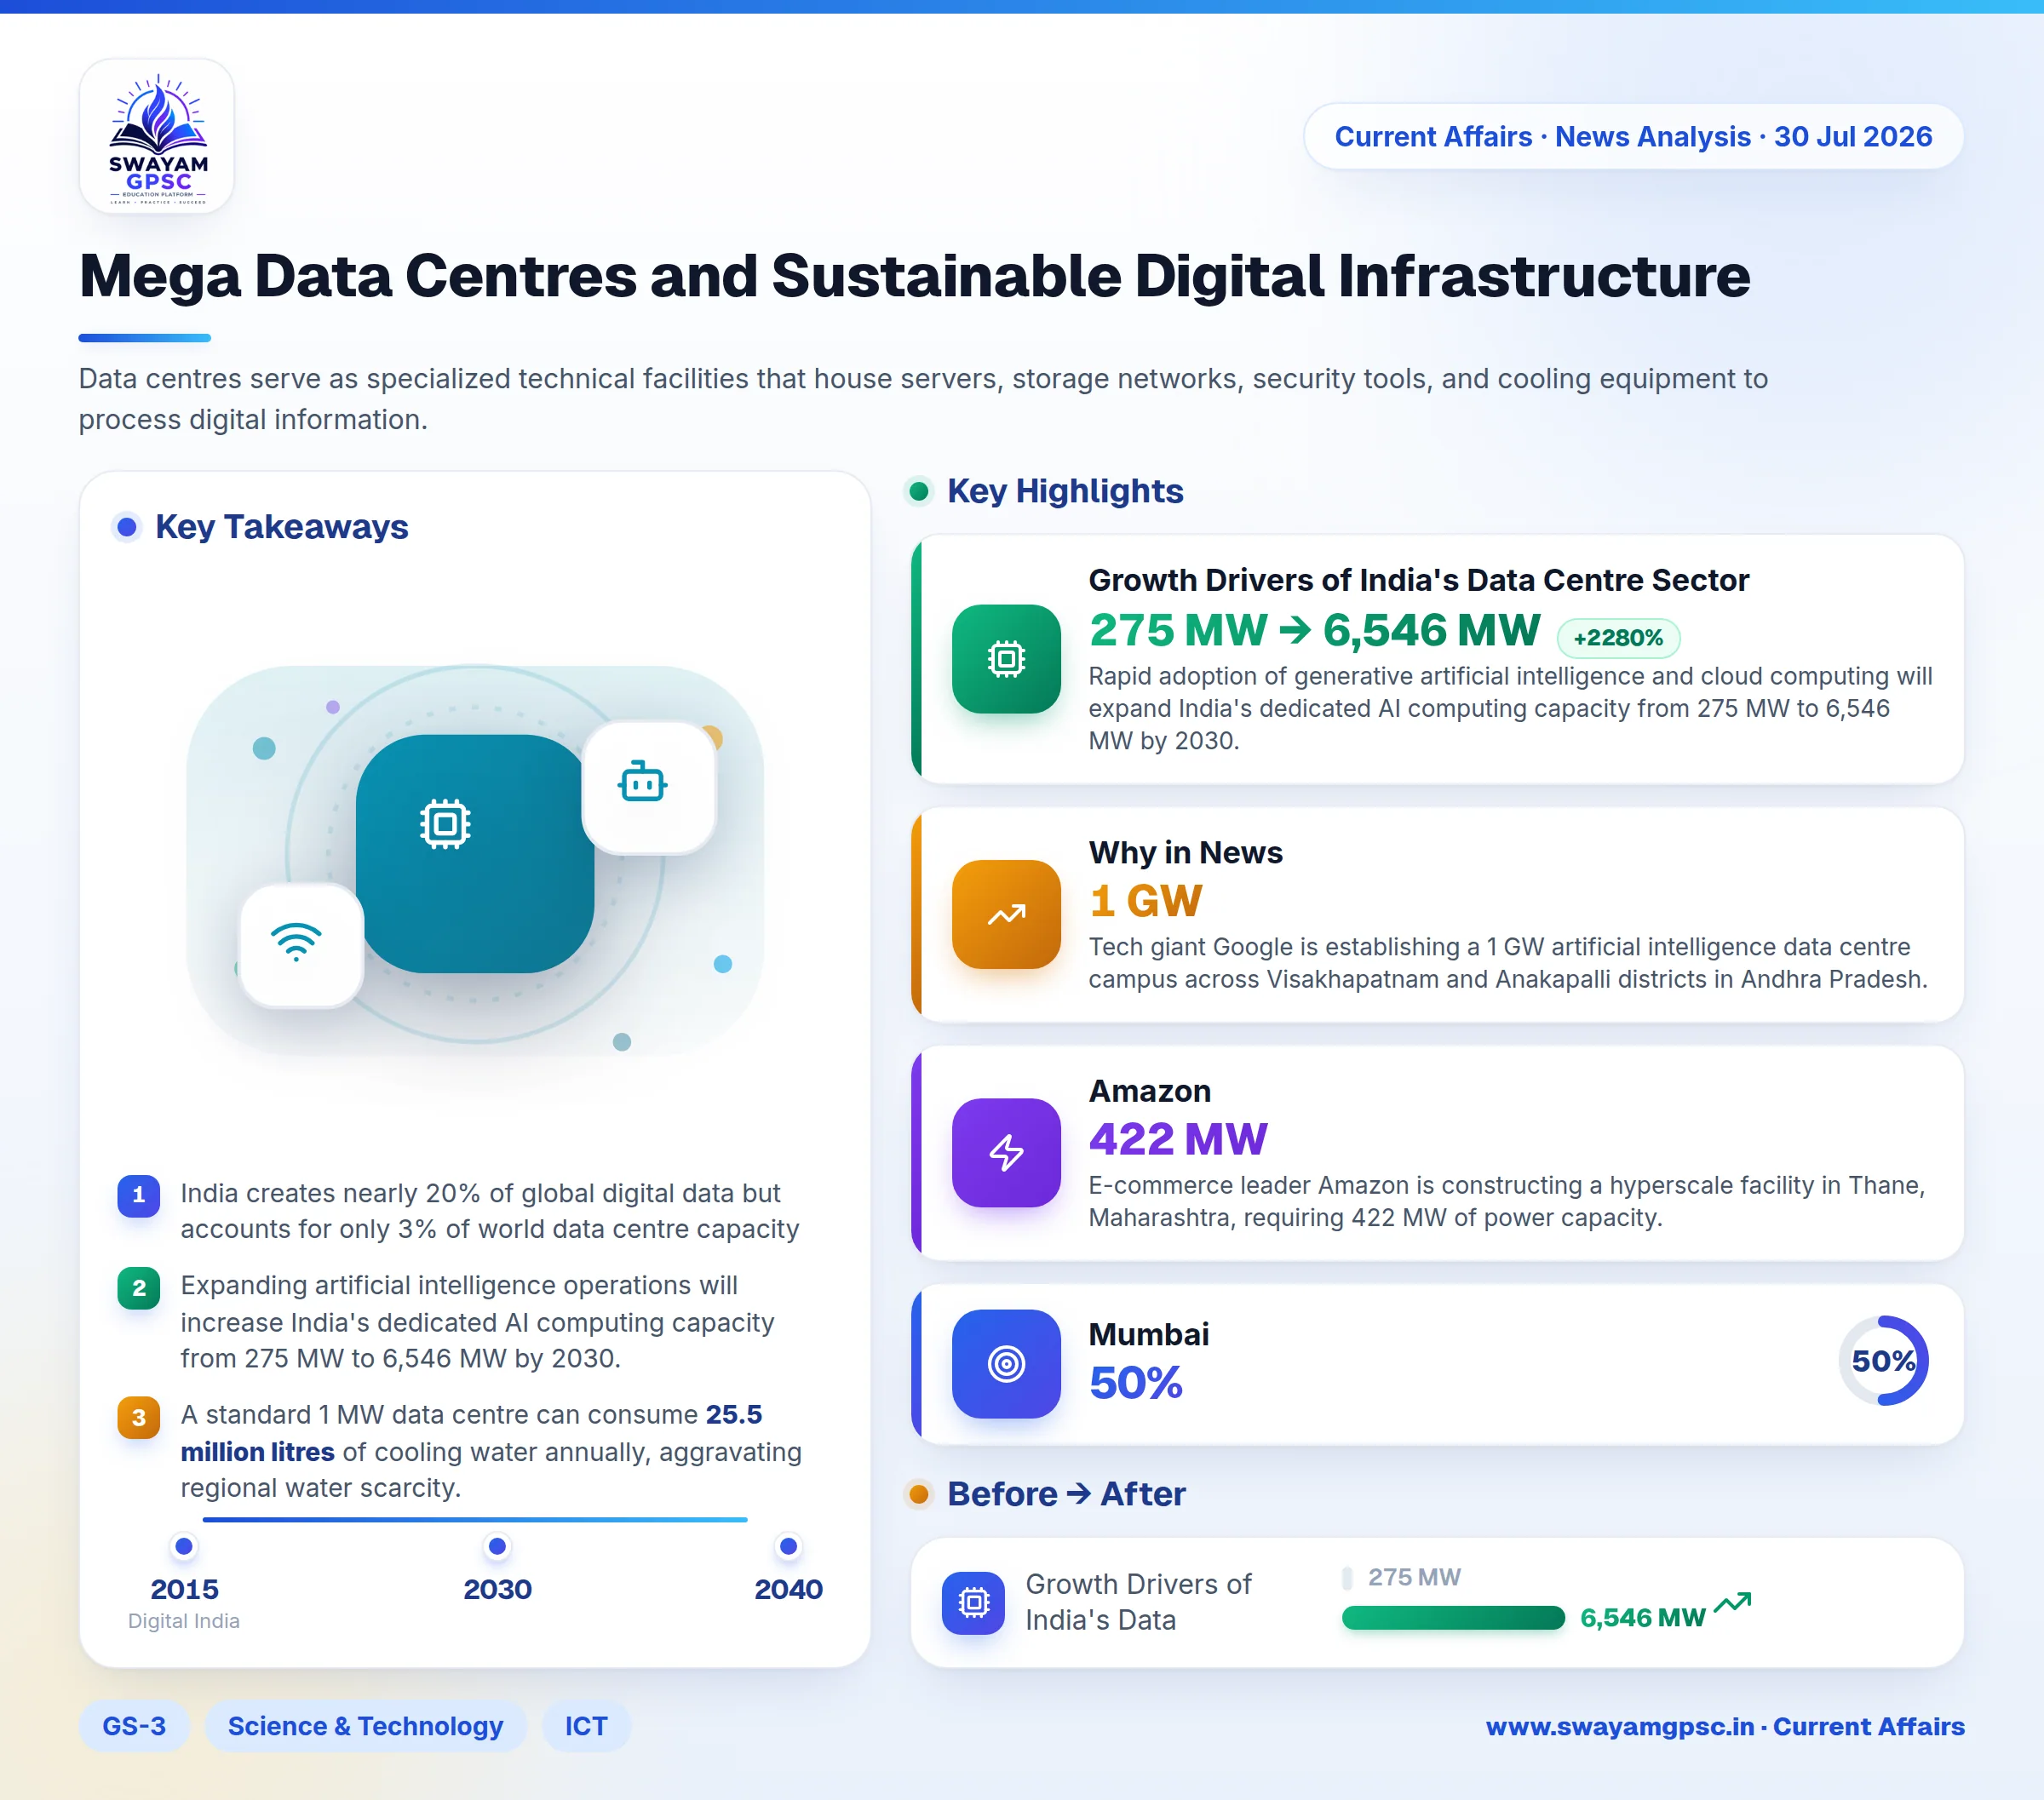Viewport: 2044px width, 1800px height.
Task: Click the 'Digital India' caption under 2015
Action: click(184, 1621)
